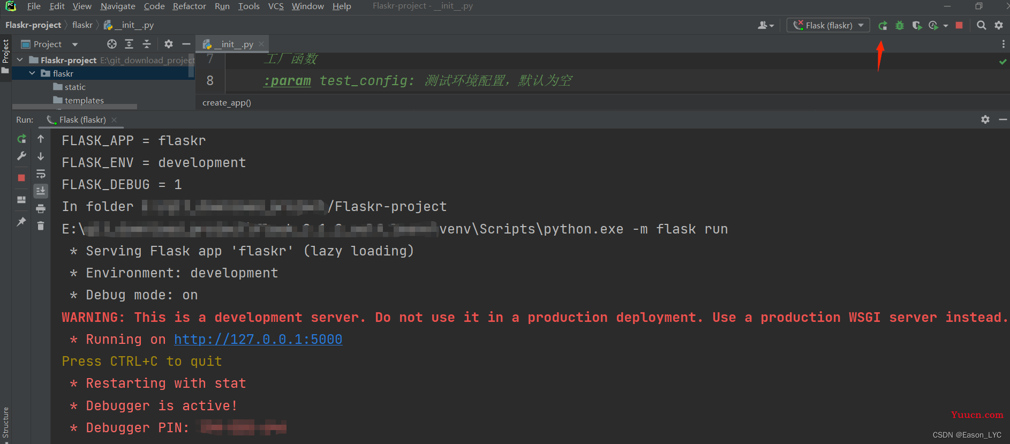Click line number 8 in the gutter
Image resolution: width=1010 pixels, height=444 pixels.
[210, 81]
